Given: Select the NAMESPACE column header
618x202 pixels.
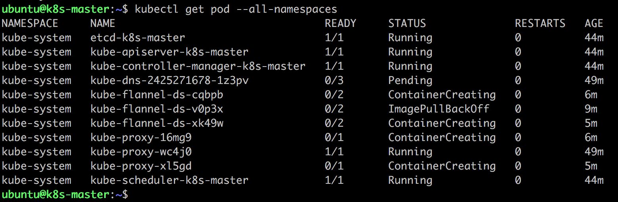Looking at the screenshot, I should point(30,23).
